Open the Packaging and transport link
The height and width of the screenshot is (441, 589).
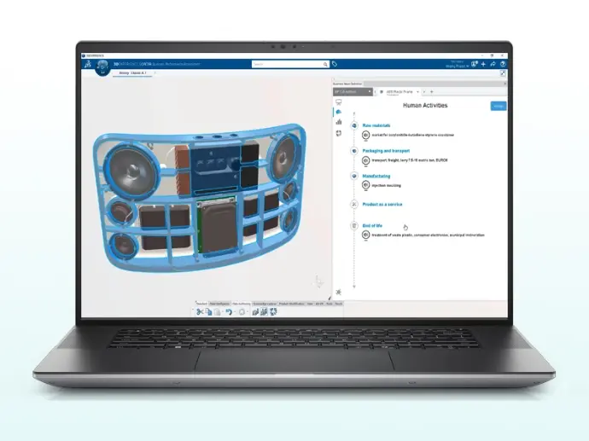tap(386, 151)
